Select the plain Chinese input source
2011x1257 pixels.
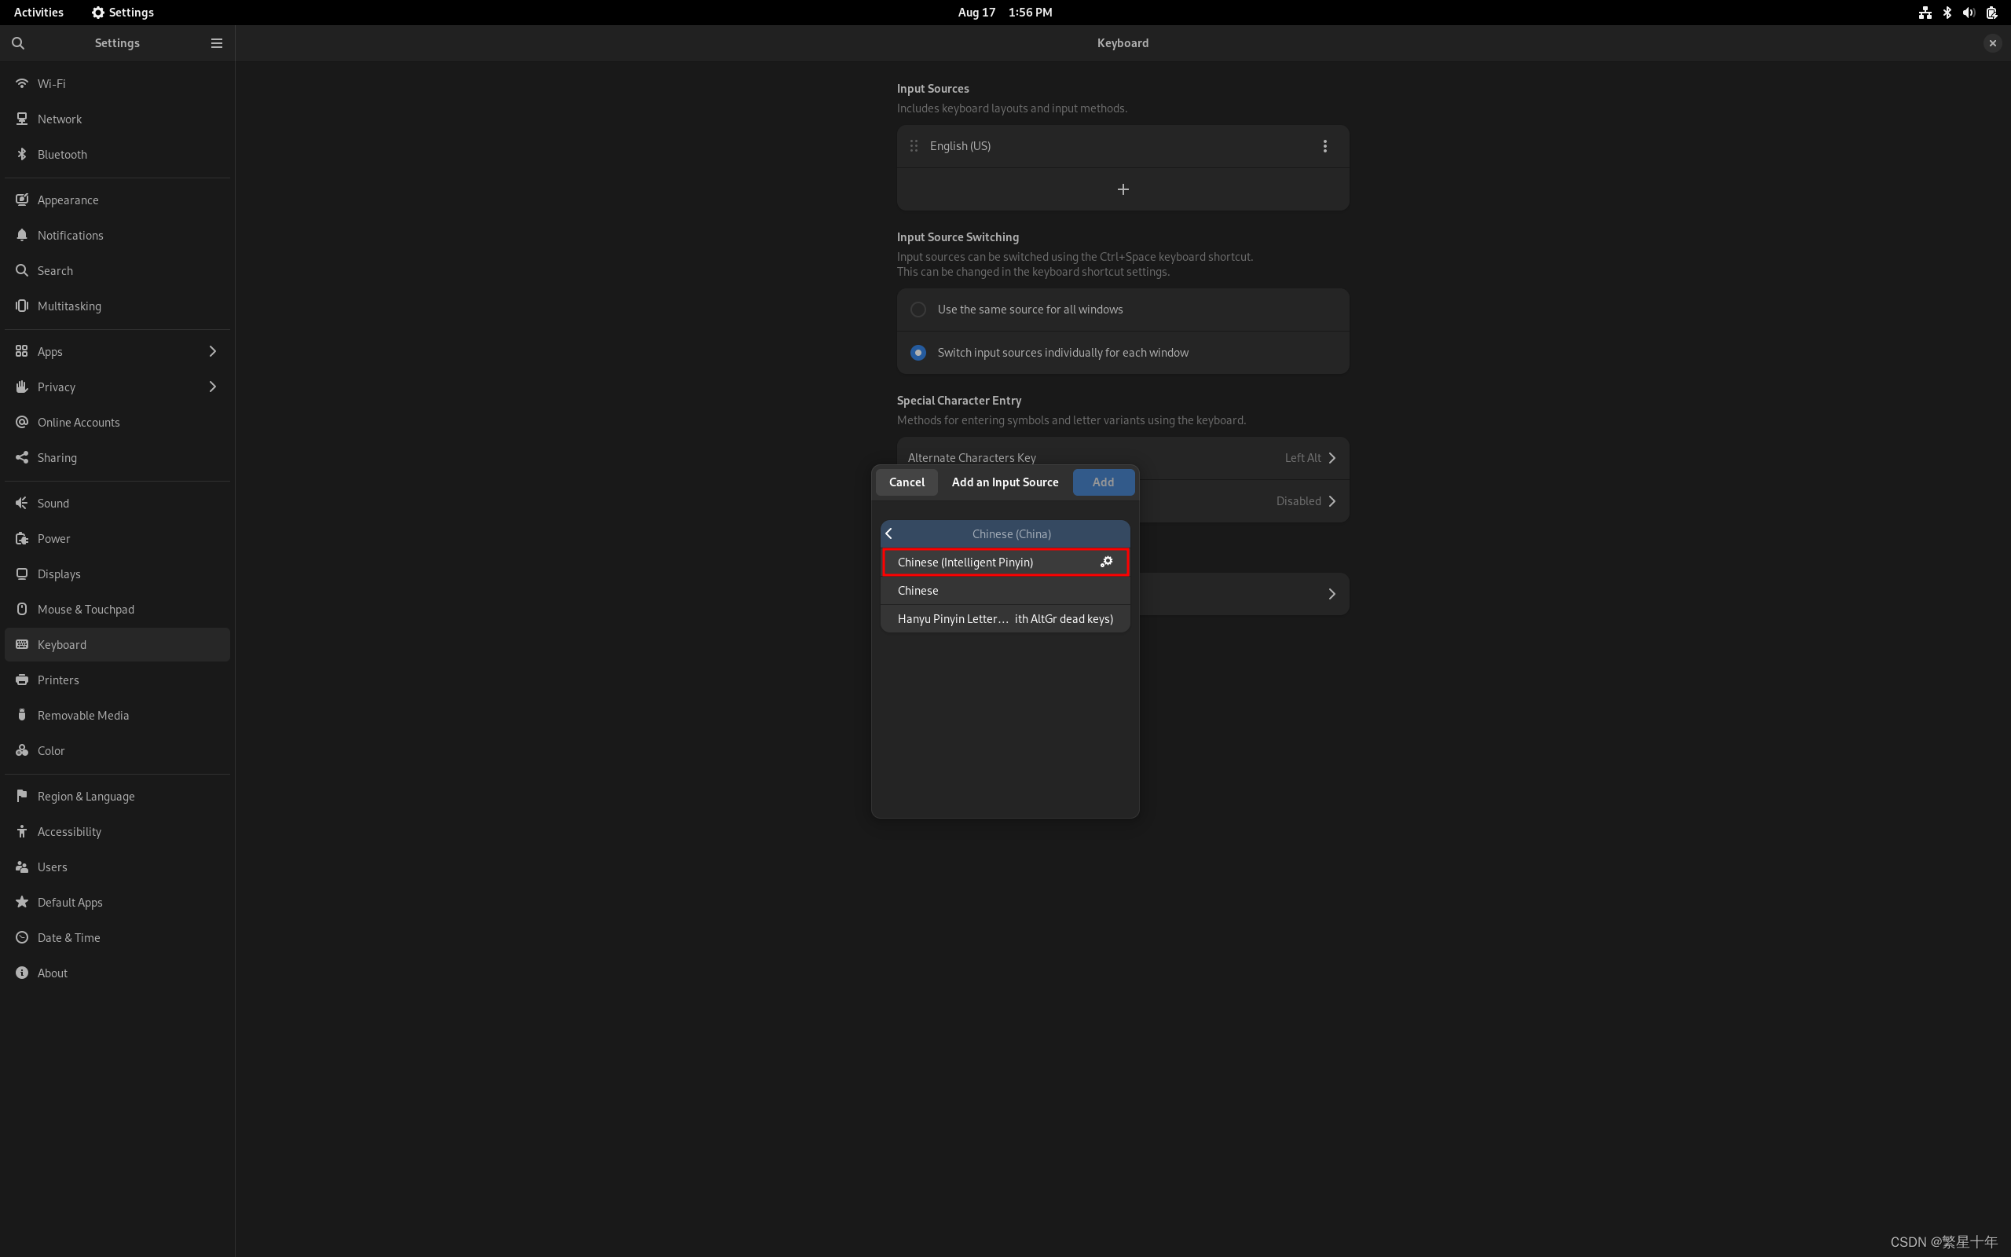pos(918,590)
